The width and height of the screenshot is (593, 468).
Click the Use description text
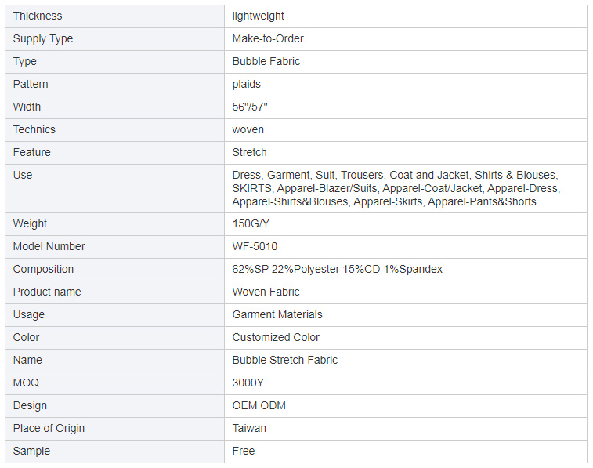396,188
